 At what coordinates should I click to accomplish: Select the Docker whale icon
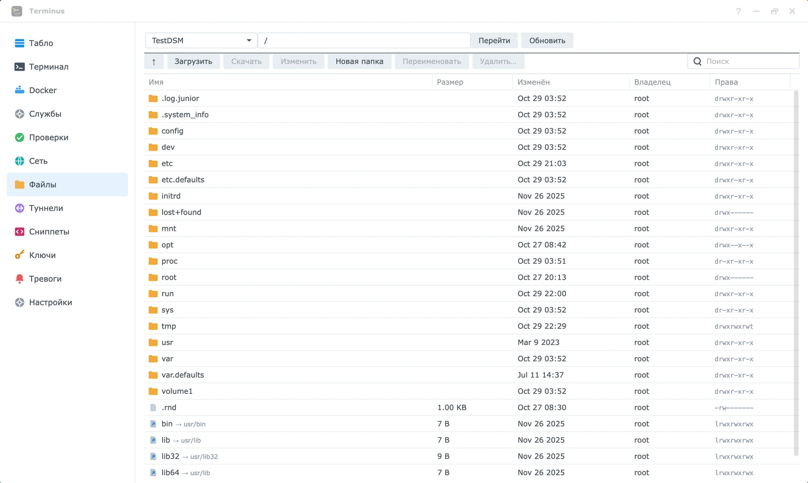point(19,90)
